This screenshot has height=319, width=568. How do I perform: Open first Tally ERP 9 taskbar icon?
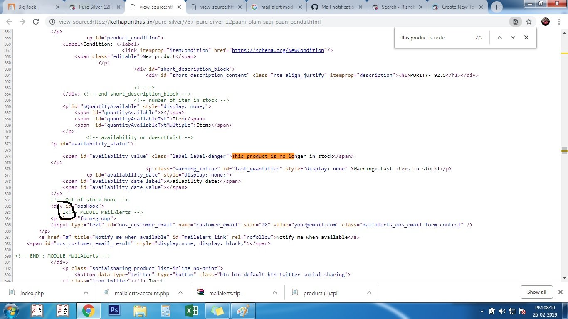point(37,311)
